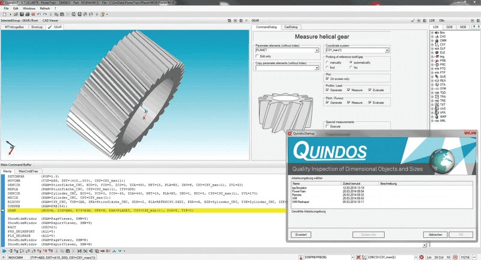Screen dimensions: 481x260
Task: Click the Redo arrow in the toolbar
Action: click(44, 14)
